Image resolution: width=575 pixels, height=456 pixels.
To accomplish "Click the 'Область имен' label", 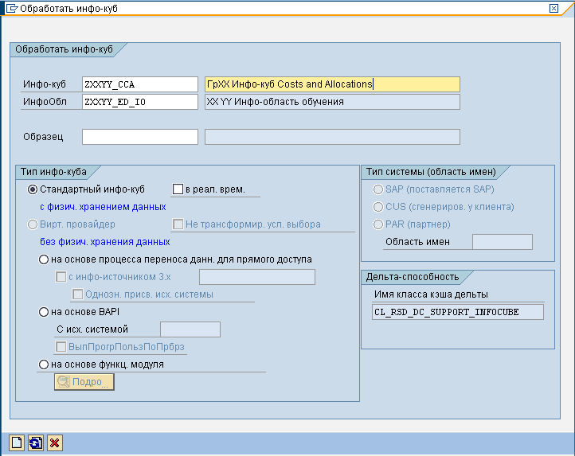I will 417,242.
